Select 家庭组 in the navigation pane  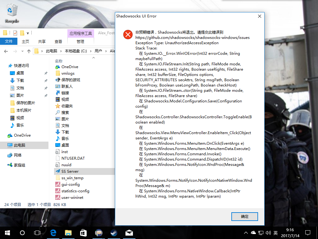[19, 165]
